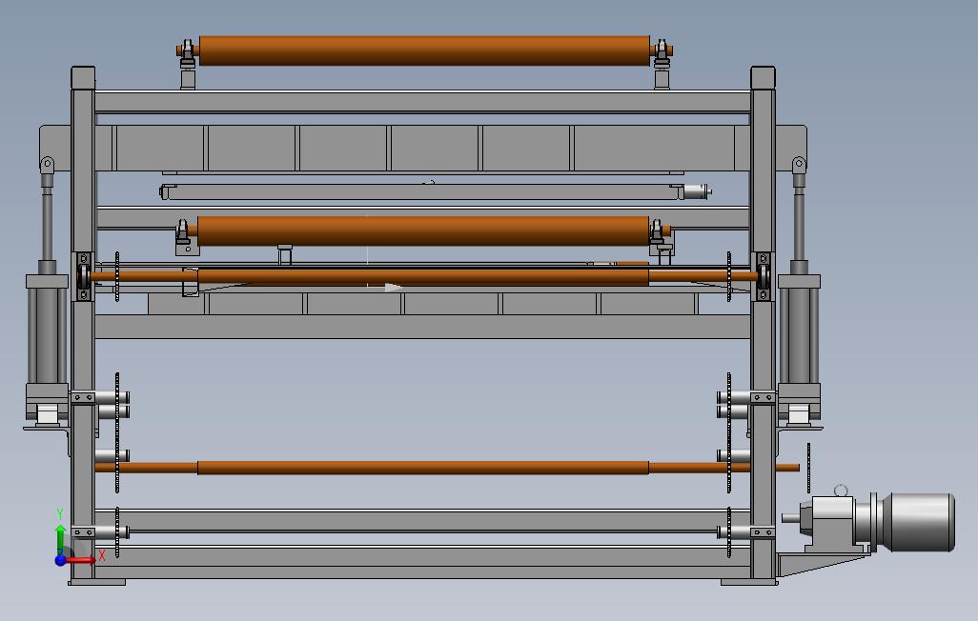The height and width of the screenshot is (621, 978).
Task: Select the orange roller mounted above the frame
Action: coord(424,50)
